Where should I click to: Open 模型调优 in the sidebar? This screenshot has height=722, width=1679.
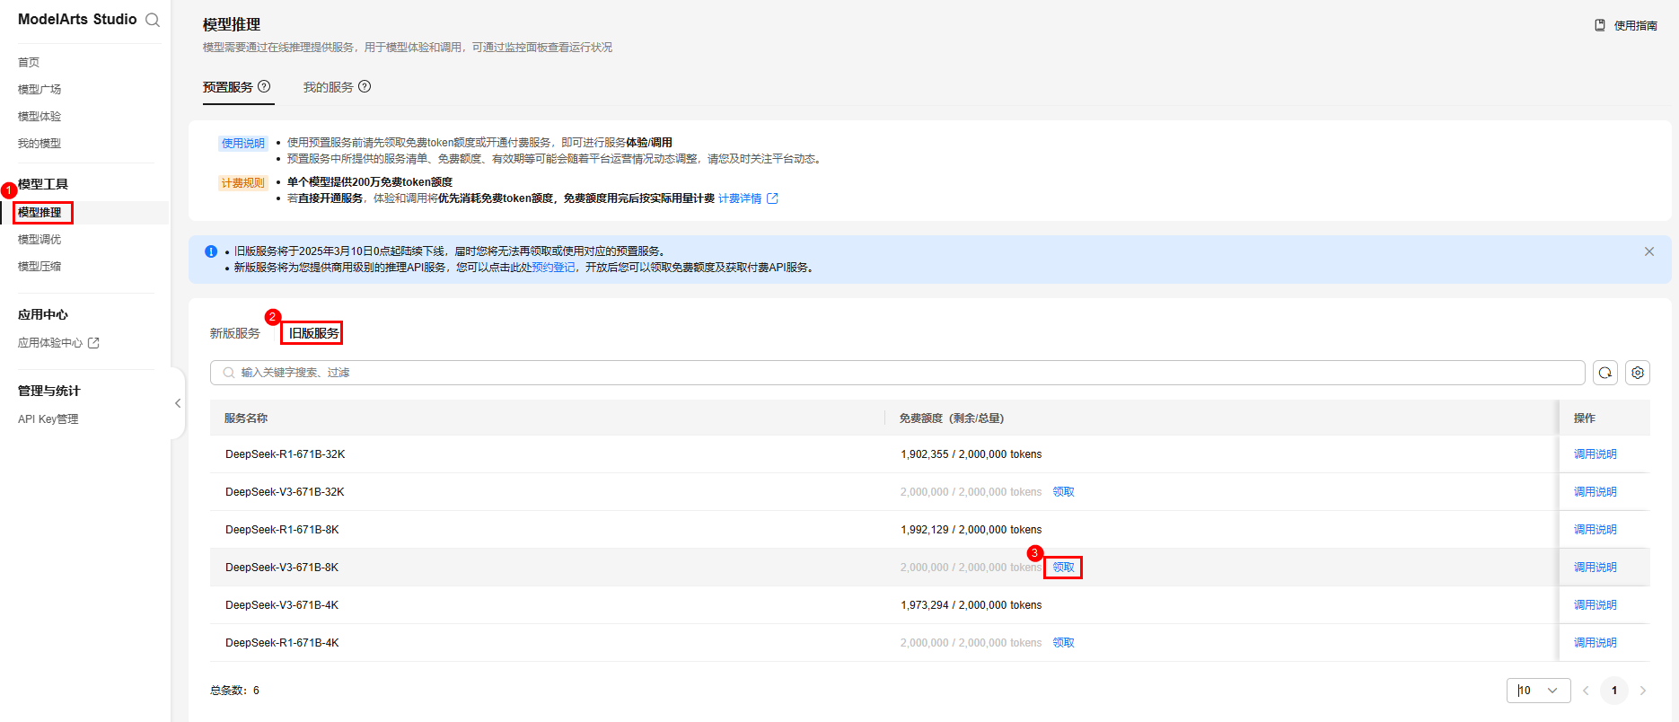pyautogui.click(x=40, y=239)
